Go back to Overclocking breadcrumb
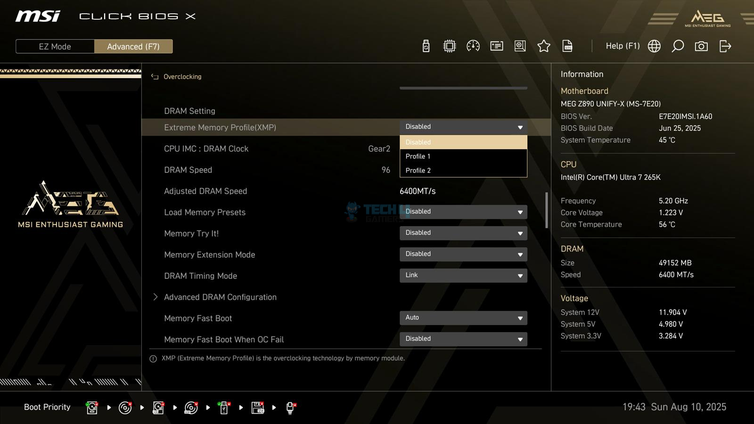Viewport: 754px width, 424px height. point(182,76)
